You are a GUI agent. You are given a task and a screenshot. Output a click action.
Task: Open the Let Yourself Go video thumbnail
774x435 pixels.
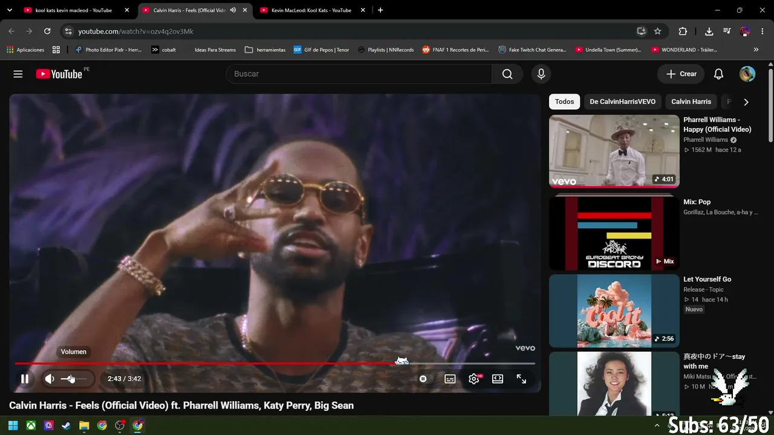coord(614,311)
